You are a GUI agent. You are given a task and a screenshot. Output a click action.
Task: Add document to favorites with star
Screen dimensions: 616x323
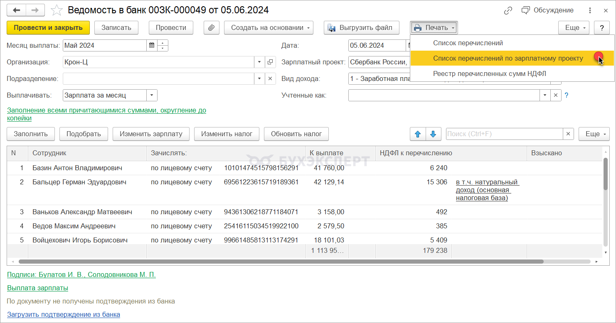click(57, 10)
